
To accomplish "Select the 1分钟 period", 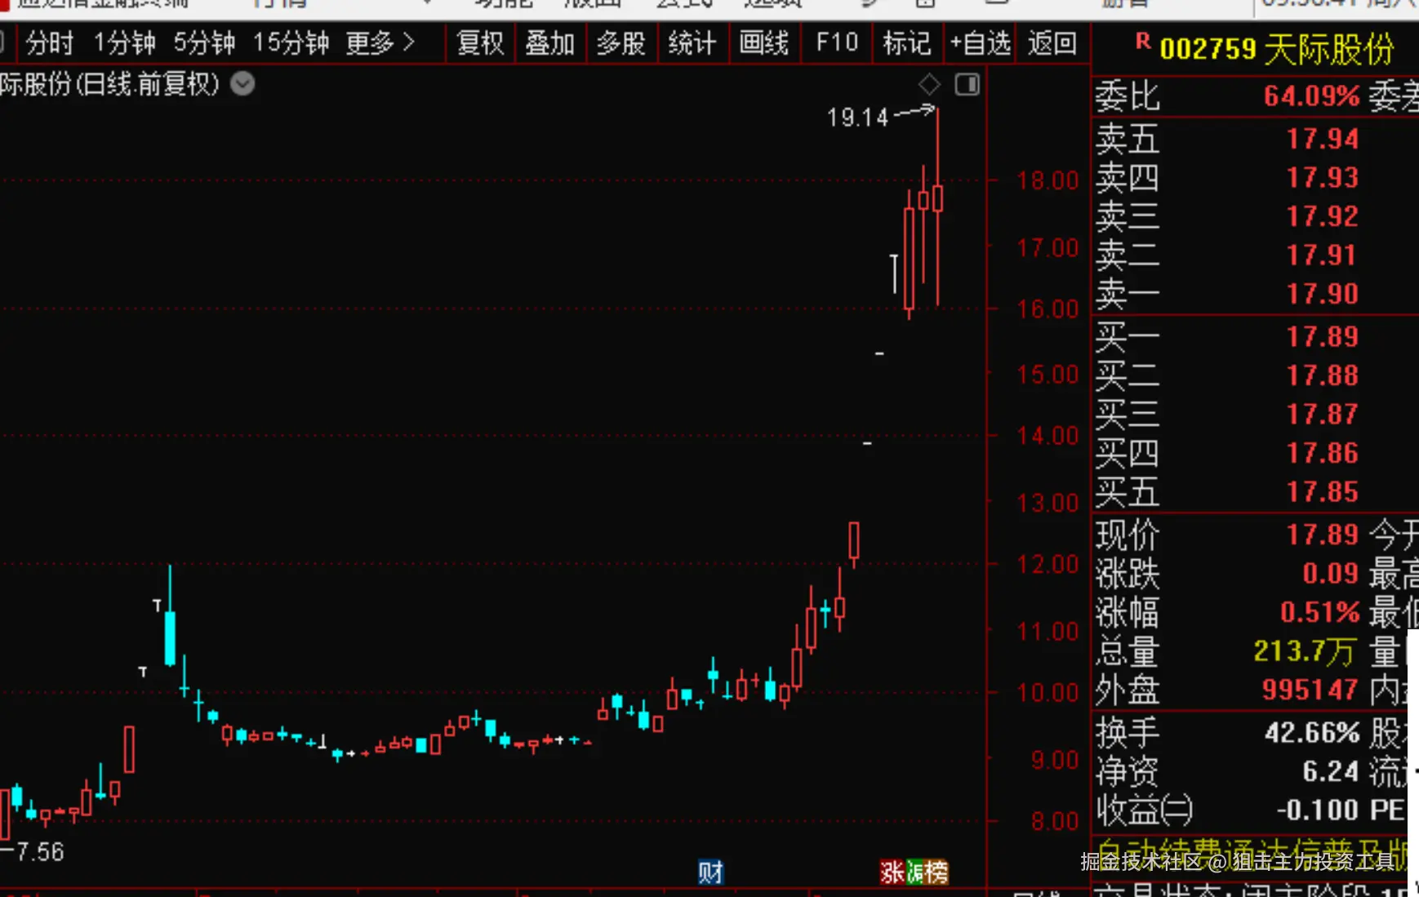I will tap(124, 42).
